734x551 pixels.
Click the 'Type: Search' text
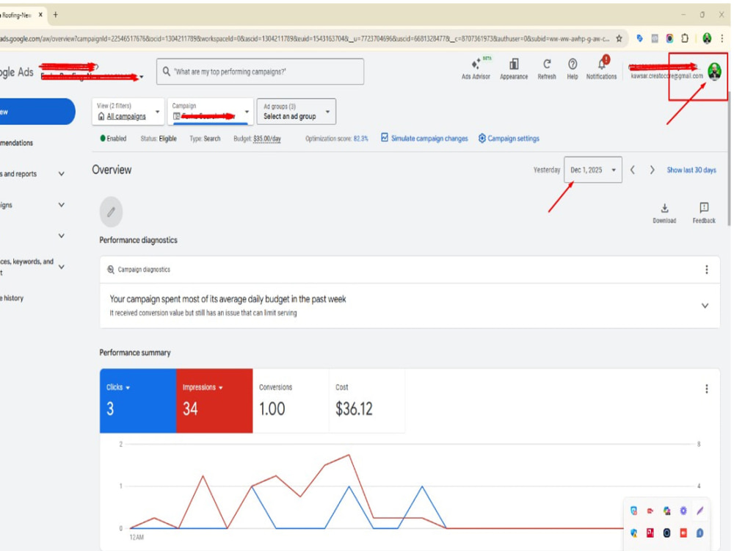point(205,139)
